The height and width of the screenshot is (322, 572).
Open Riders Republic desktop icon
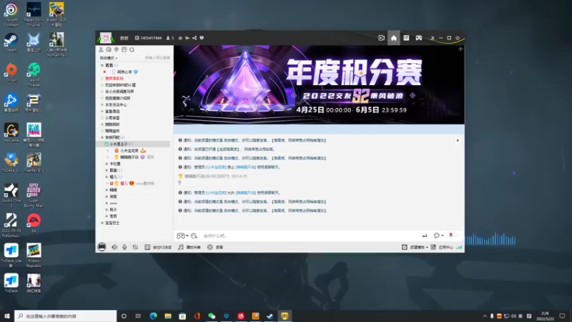(x=34, y=255)
